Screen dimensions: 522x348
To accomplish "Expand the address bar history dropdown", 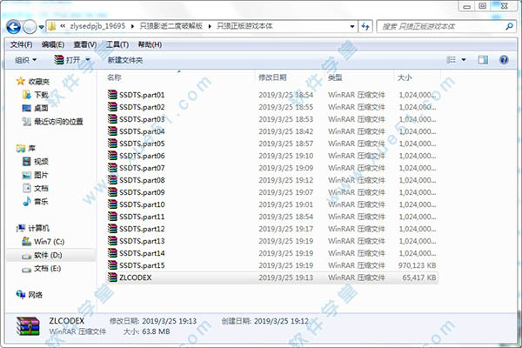I will point(351,26).
